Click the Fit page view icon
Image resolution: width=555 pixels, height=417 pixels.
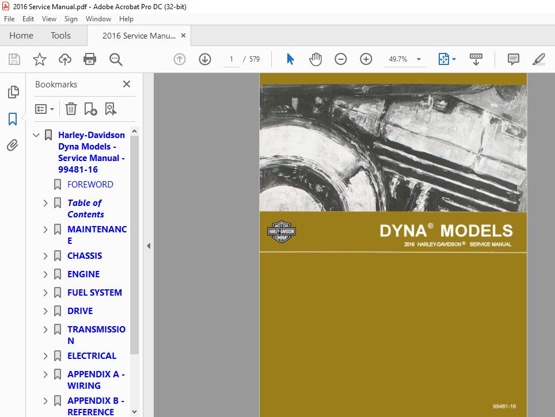coord(443,59)
